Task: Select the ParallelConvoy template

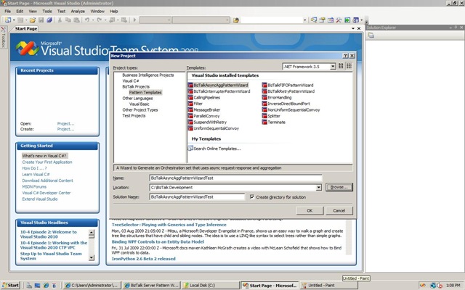Action: (204, 116)
